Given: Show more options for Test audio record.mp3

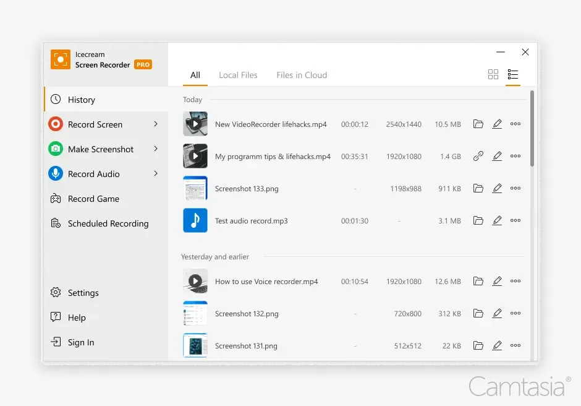Looking at the screenshot, I should click(x=515, y=220).
